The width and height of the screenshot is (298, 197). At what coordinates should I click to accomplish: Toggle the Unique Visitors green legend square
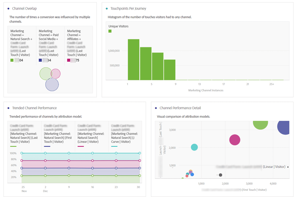[x=110, y=31]
